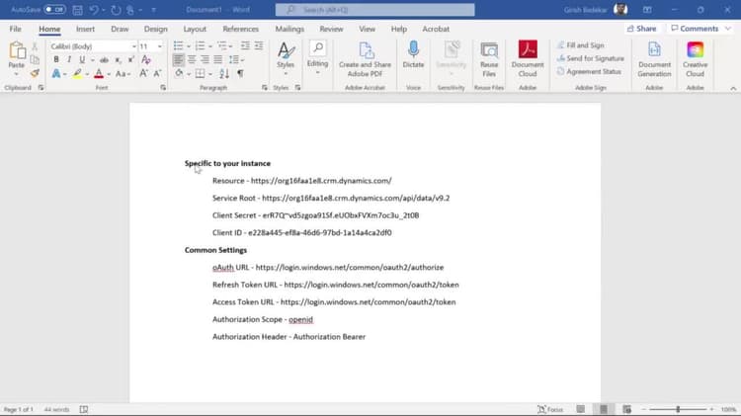Open the Styles gallery
Screen dimensions: 741x416
tap(286, 58)
